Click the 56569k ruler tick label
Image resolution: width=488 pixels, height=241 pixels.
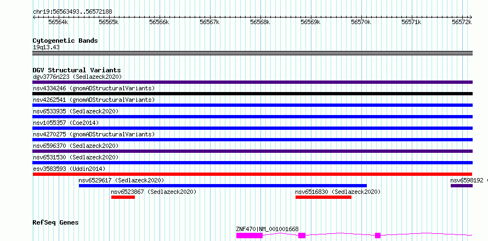coord(310,22)
